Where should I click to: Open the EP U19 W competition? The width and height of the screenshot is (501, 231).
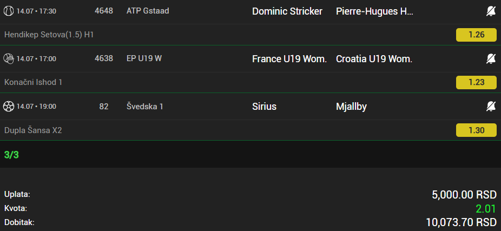pyautogui.click(x=144, y=59)
